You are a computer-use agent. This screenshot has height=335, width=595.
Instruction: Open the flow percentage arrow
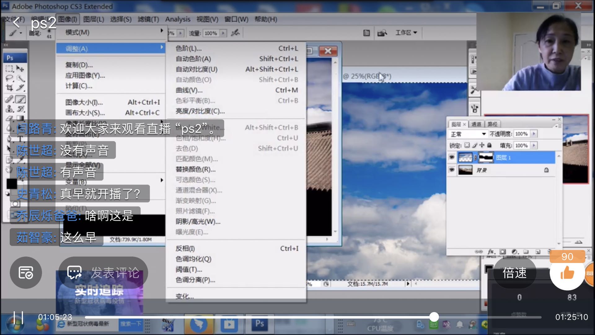[223, 33]
